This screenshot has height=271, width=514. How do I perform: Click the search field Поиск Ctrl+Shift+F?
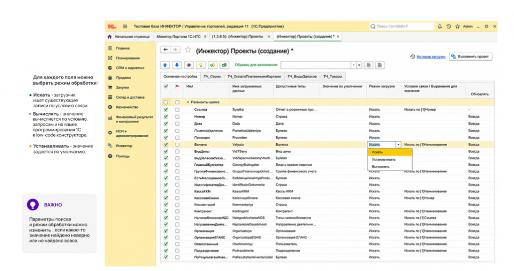tap(402, 27)
